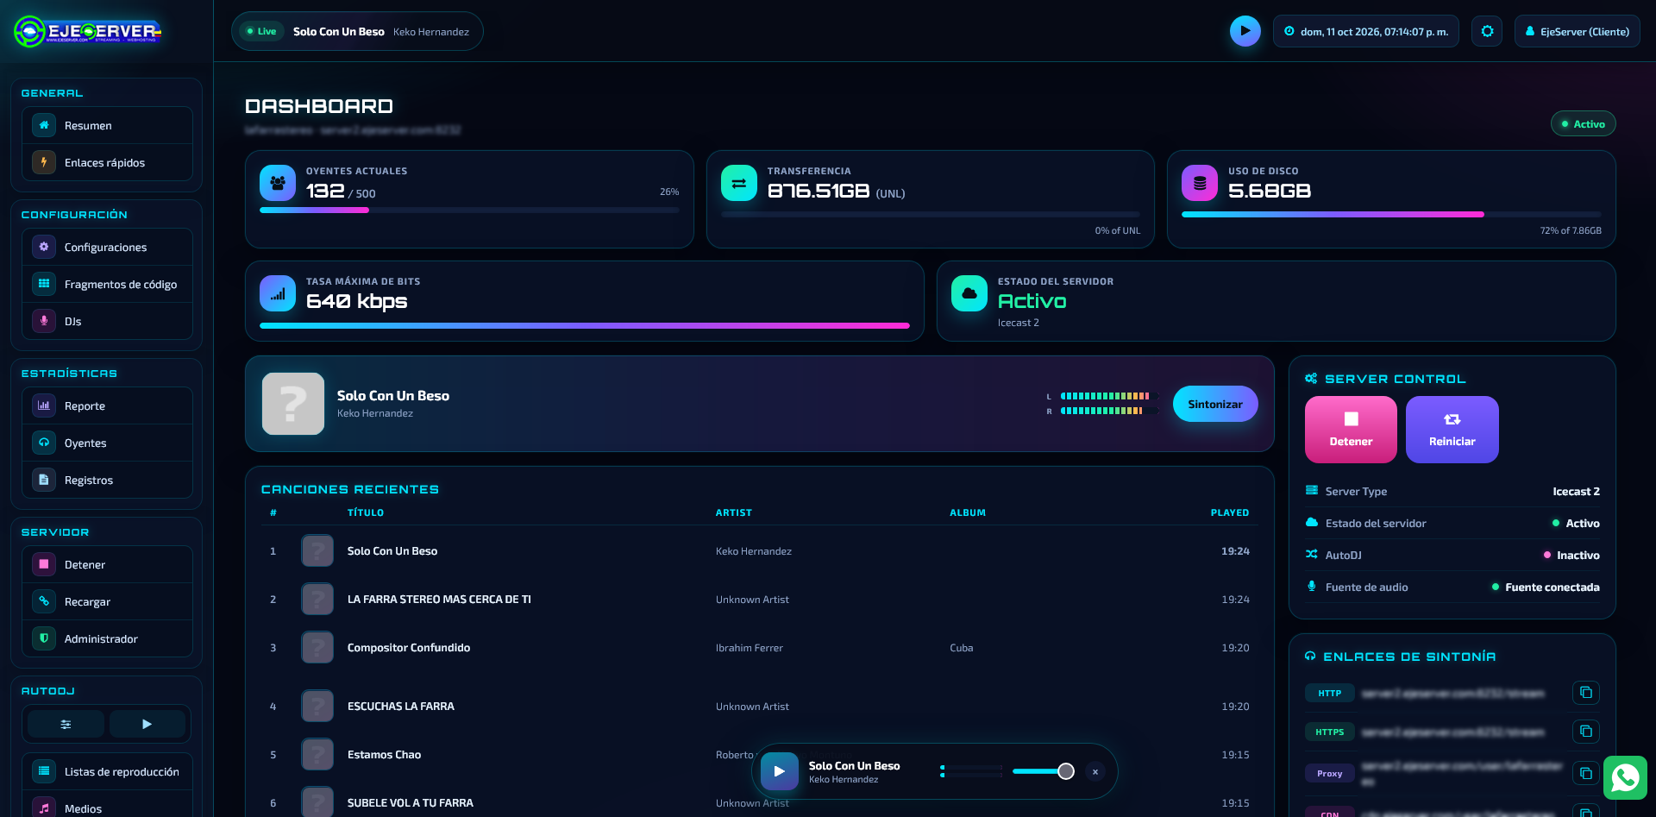Click the EjeServer logo
Screen dimensions: 1656x817
[88, 32]
